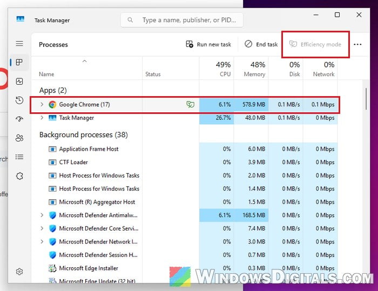Select the Processes sidebar icon
The height and width of the screenshot is (291, 378).
(19, 63)
